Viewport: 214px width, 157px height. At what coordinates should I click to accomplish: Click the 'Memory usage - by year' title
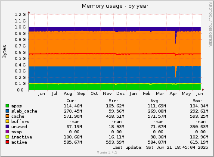click(x=115, y=6)
